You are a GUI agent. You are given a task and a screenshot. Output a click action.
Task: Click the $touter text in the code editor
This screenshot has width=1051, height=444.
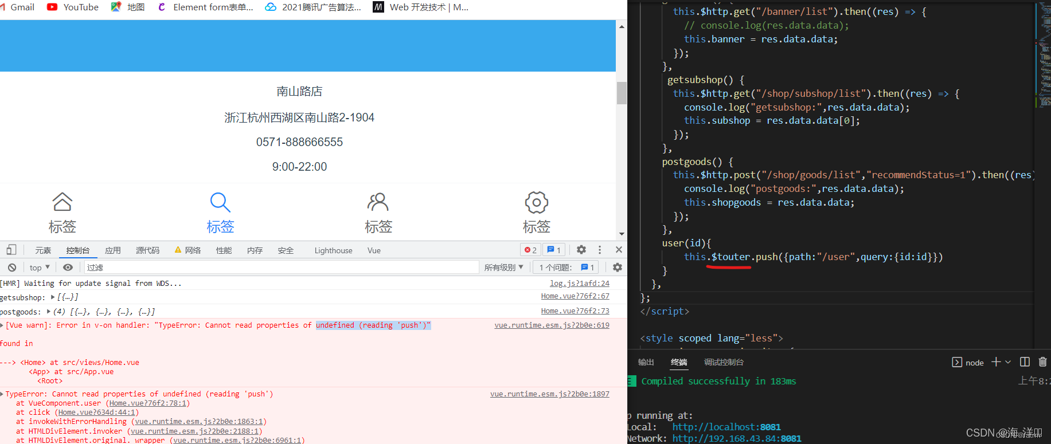coord(730,257)
